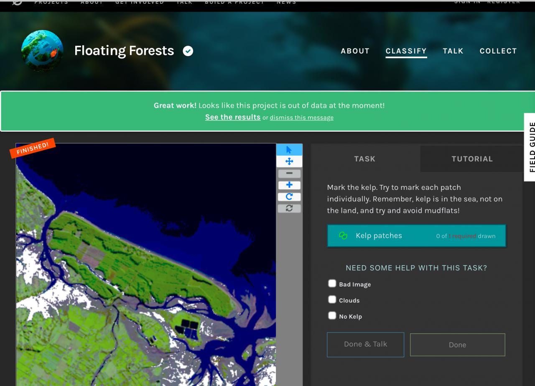Click the Floating Forests project avatar
This screenshot has width=535, height=386.
click(x=42, y=51)
